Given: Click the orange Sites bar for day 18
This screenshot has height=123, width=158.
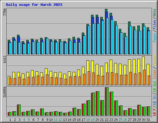Looking at the screenshot, I should 89,78.
